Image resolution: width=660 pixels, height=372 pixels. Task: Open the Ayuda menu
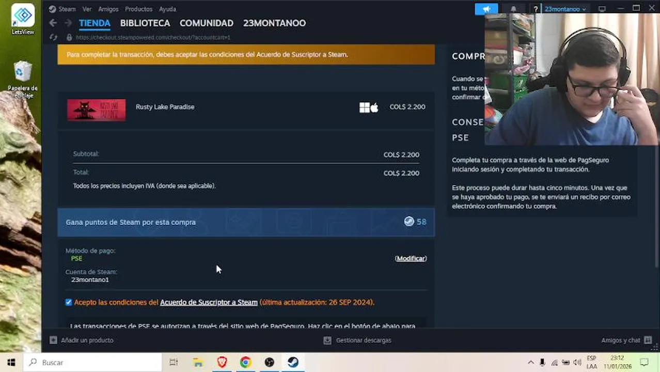[167, 9]
